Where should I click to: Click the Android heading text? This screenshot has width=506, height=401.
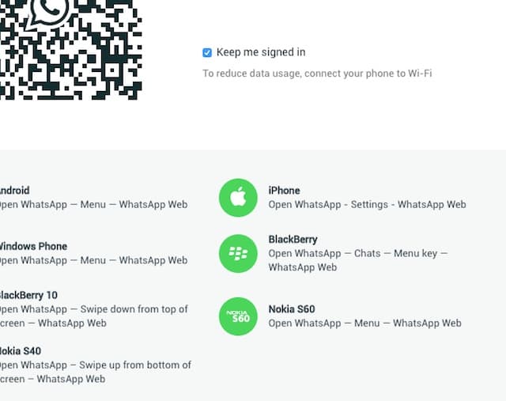click(x=14, y=191)
